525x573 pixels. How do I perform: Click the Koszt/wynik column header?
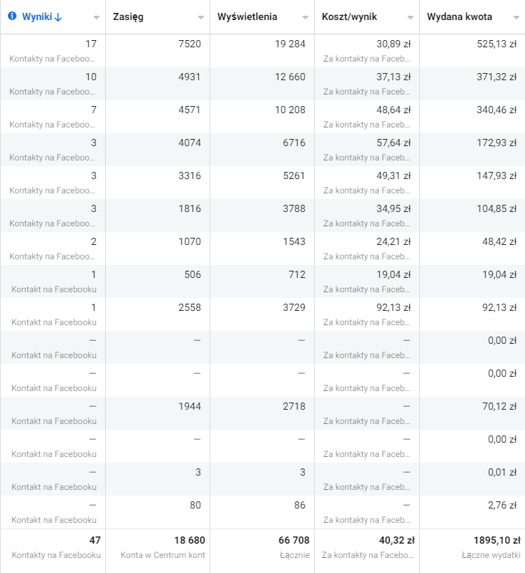click(349, 16)
